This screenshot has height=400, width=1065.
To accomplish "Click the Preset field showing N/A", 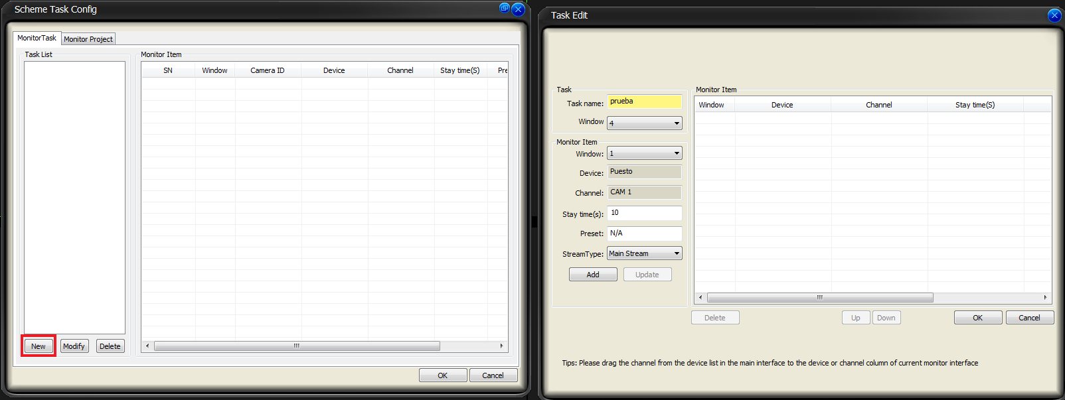I will (645, 233).
